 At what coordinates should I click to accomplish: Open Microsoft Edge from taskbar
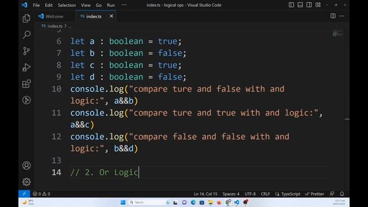[x=193, y=202]
